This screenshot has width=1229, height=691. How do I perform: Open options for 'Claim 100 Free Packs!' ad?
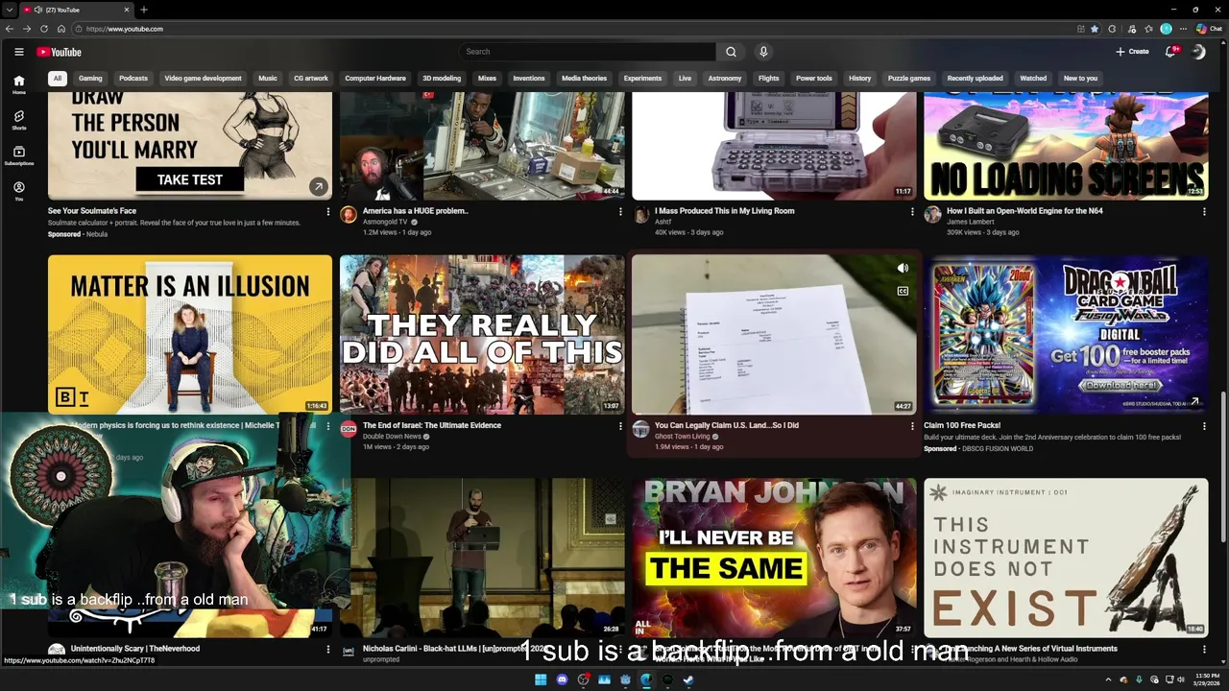pyautogui.click(x=1204, y=426)
